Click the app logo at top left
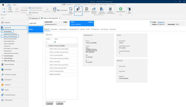The width and height of the screenshot is (186, 107). coord(3,5)
